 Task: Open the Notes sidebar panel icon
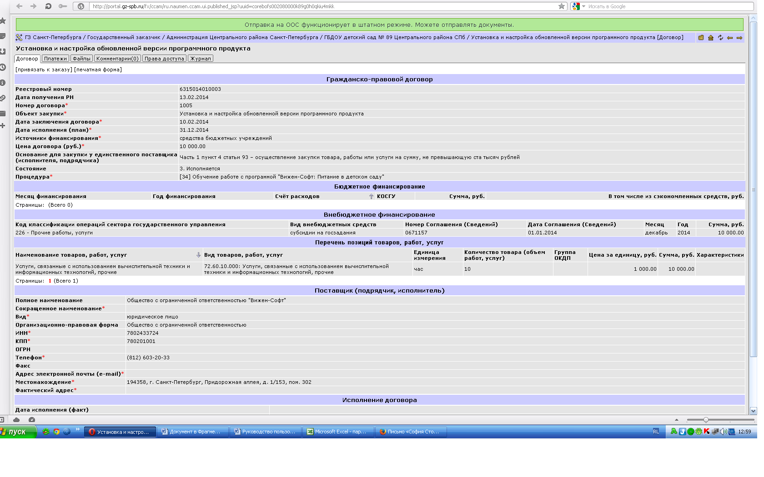click(3, 36)
